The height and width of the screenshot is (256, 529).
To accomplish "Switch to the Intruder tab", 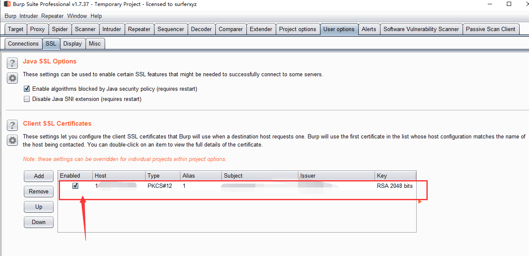I will tap(112, 29).
